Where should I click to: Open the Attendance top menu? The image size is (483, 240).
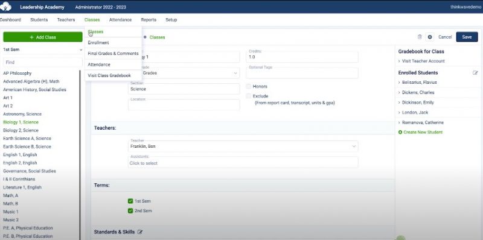coord(120,20)
